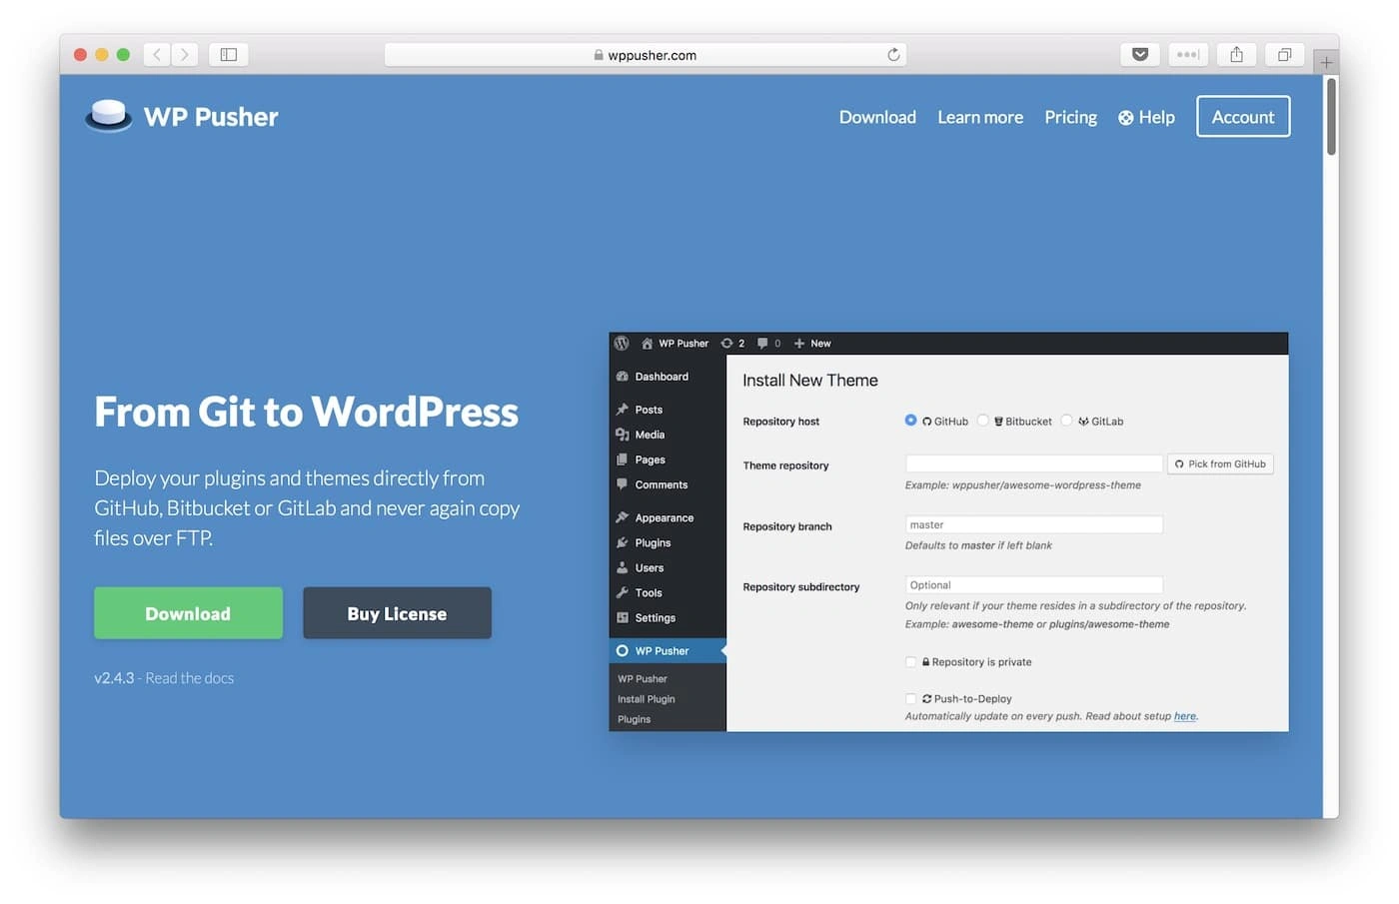Select the Bitbucket repository host radio
This screenshot has height=904, width=1399.
click(983, 421)
